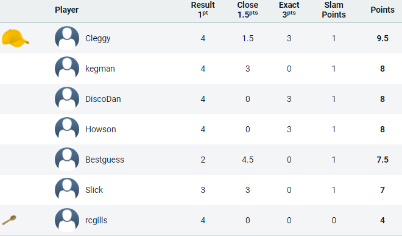
Task: Open Slick's profile avatar
Action: (67, 190)
